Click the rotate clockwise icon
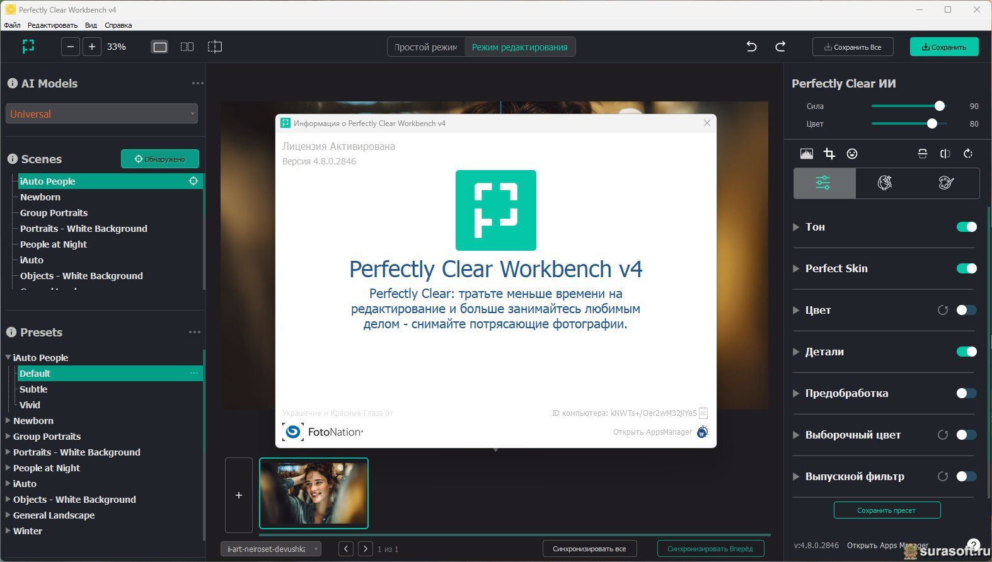992x562 pixels. coord(968,154)
